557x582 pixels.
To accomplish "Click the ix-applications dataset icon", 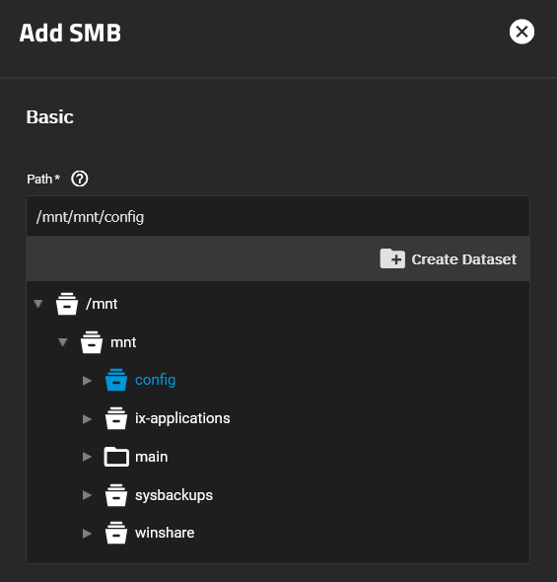I will (116, 418).
